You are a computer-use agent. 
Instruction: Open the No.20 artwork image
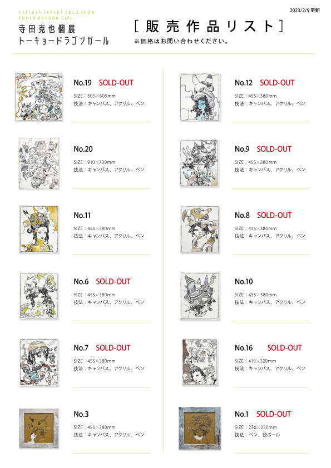pos(39,163)
